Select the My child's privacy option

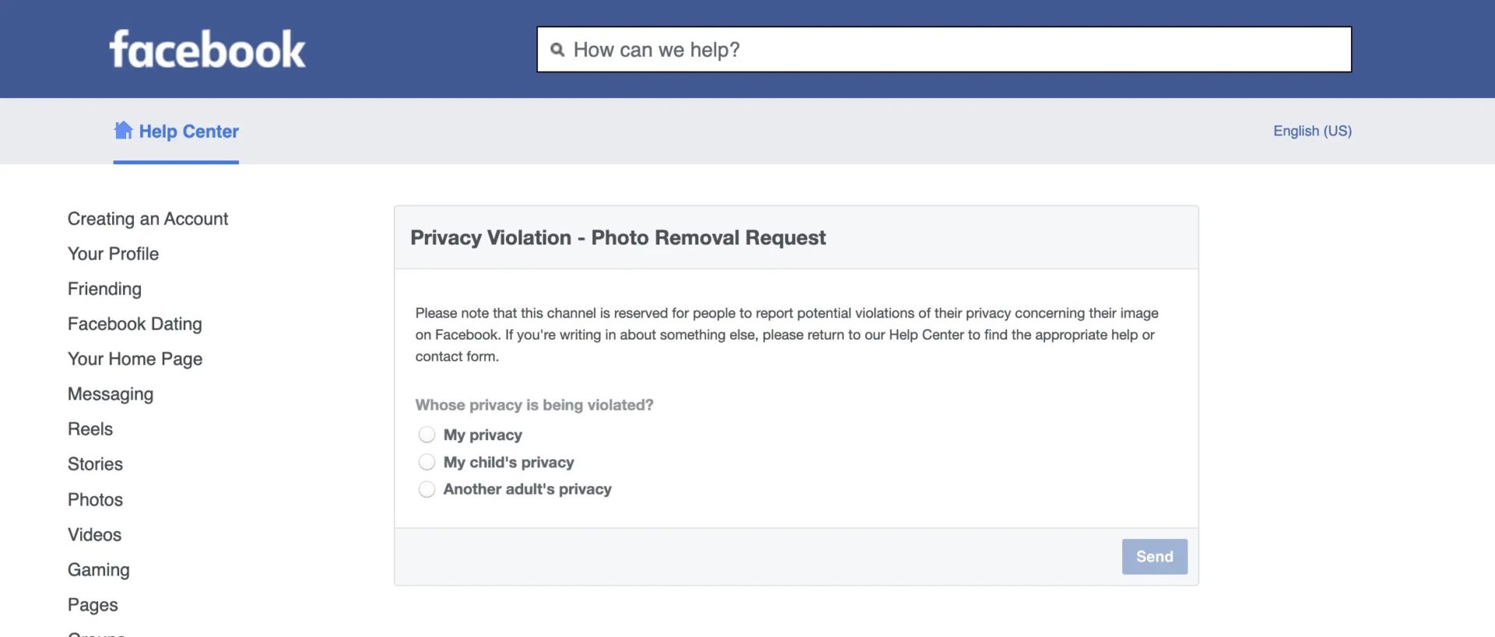pyautogui.click(x=427, y=462)
